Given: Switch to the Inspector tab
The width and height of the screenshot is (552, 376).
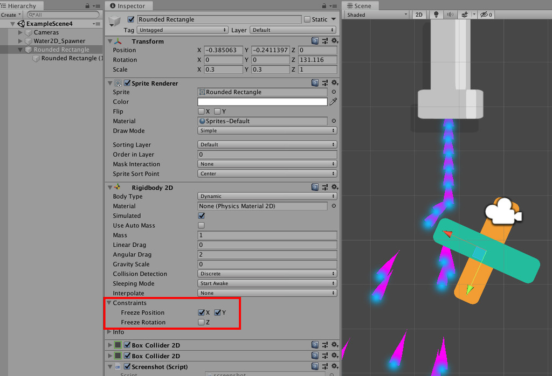Looking at the screenshot, I should click(129, 5).
